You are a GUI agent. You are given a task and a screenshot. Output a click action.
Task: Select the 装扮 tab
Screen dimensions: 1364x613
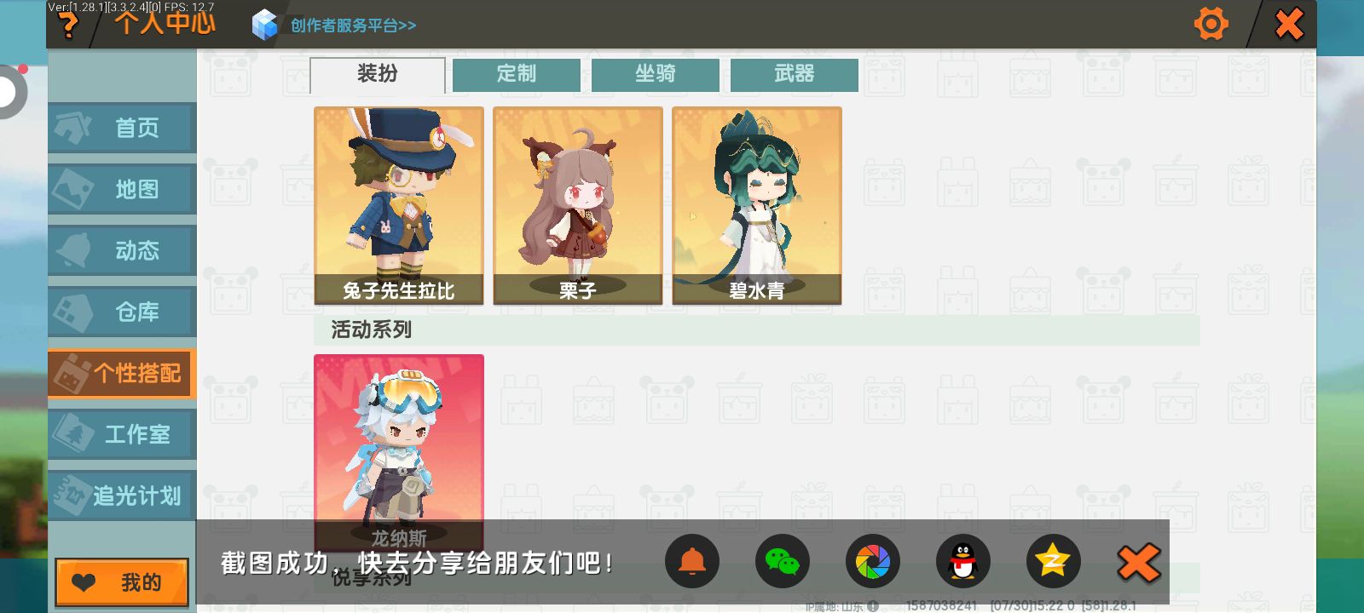pyautogui.click(x=378, y=75)
